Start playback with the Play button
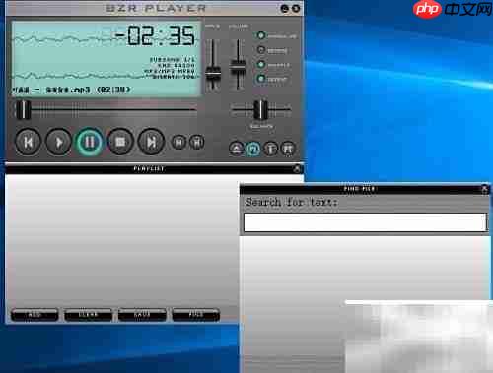The width and height of the screenshot is (493, 373). 58,142
